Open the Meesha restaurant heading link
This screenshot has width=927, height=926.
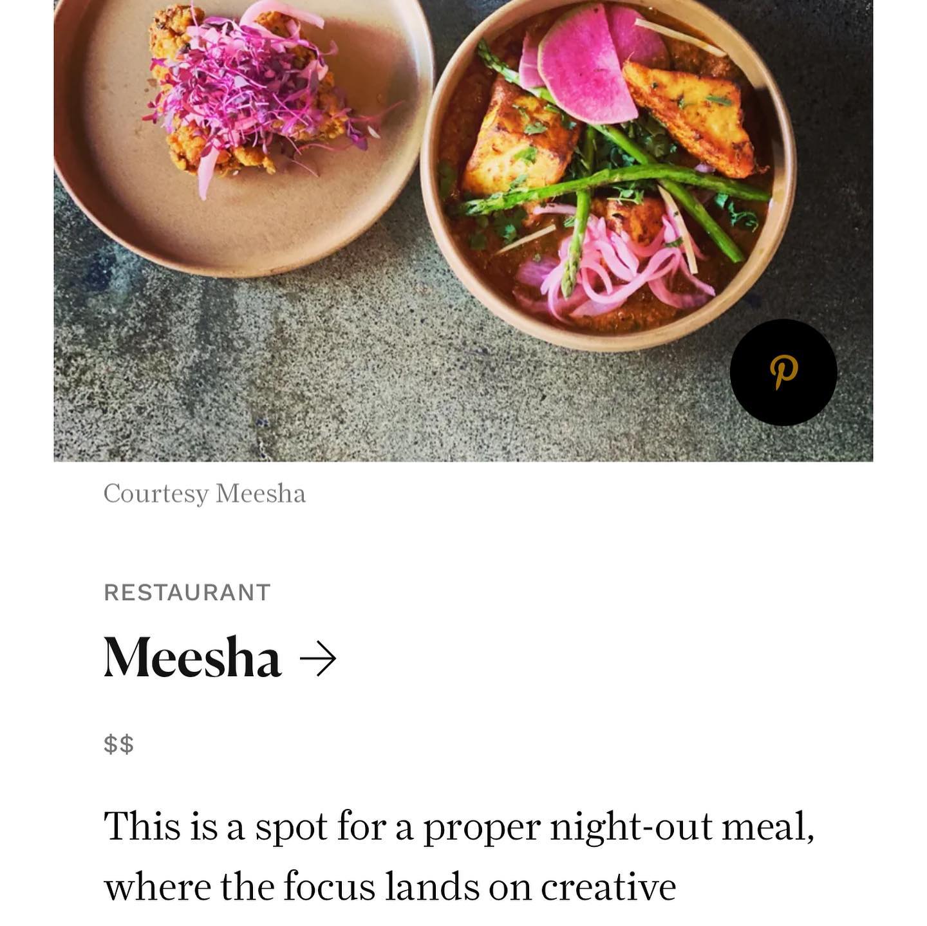[220, 657]
